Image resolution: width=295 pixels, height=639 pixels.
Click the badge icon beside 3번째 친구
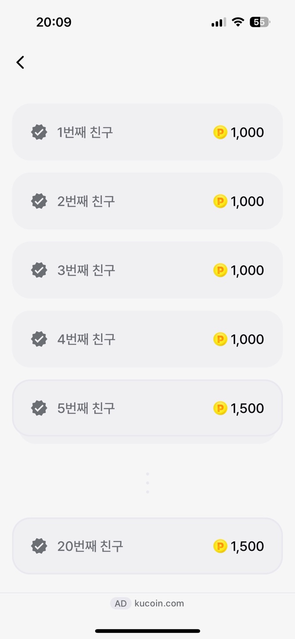pos(39,270)
